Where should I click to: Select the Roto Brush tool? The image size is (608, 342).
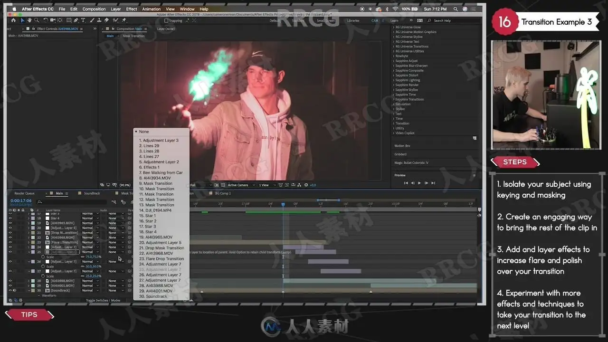pyautogui.click(x=115, y=20)
